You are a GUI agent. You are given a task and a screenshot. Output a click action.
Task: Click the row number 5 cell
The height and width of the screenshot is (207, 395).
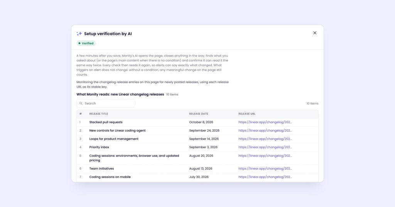click(x=80, y=156)
